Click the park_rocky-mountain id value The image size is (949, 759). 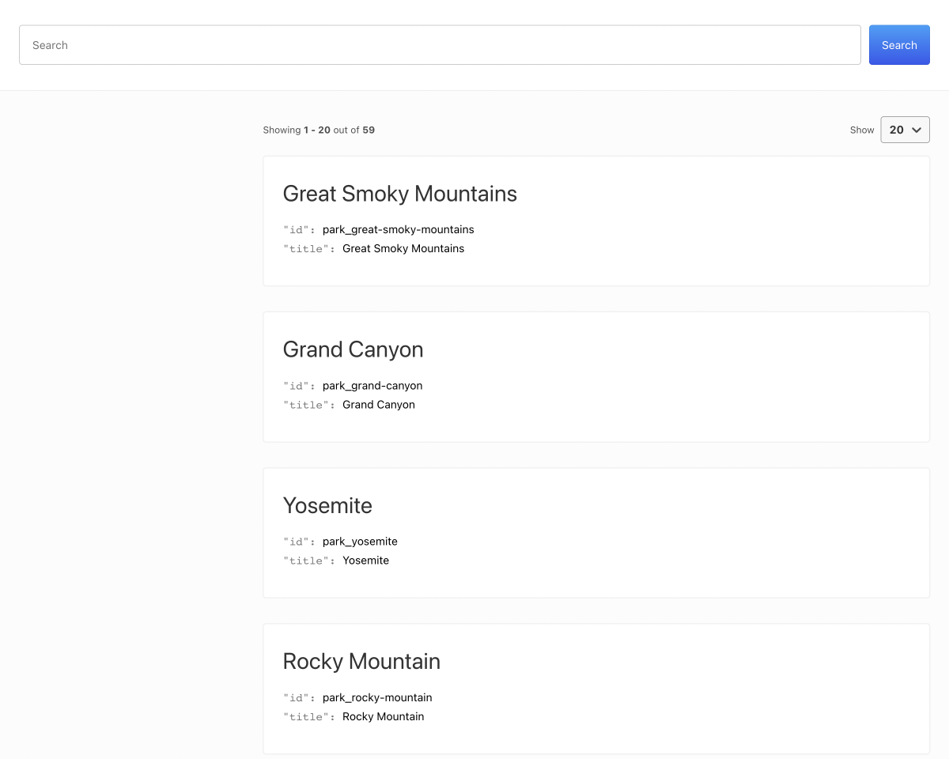pyautogui.click(x=376, y=697)
